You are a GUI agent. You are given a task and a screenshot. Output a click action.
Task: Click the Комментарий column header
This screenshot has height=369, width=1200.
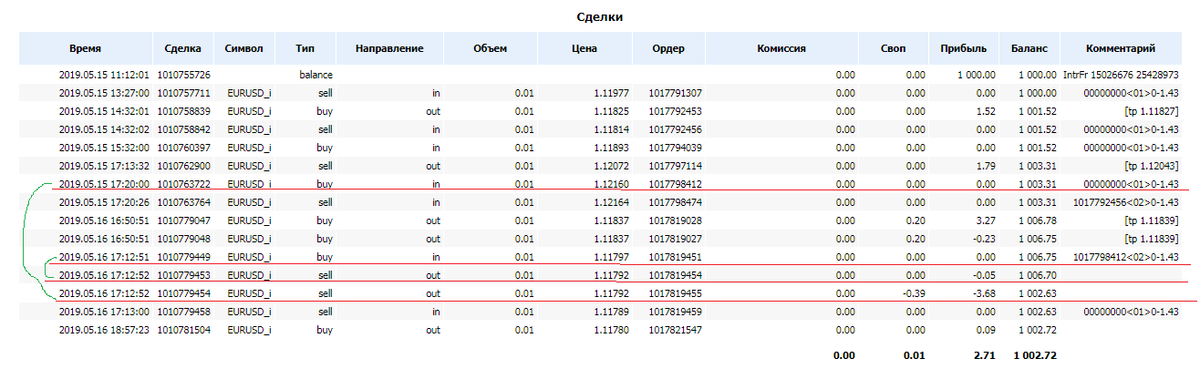pos(1121,48)
